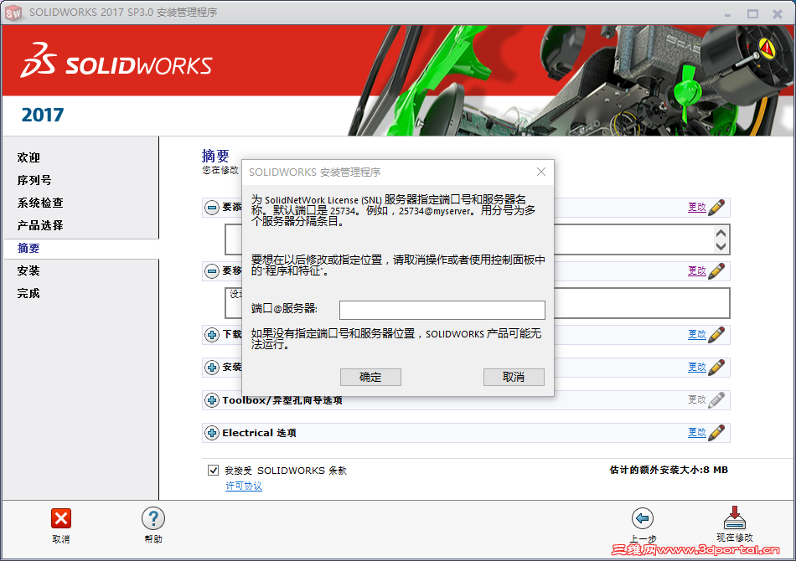Minimize the installation manager window
The height and width of the screenshot is (561, 796).
point(727,14)
